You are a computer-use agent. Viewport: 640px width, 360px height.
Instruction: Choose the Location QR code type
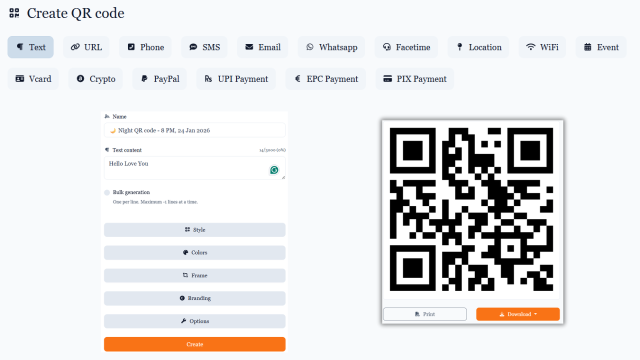pyautogui.click(x=478, y=47)
